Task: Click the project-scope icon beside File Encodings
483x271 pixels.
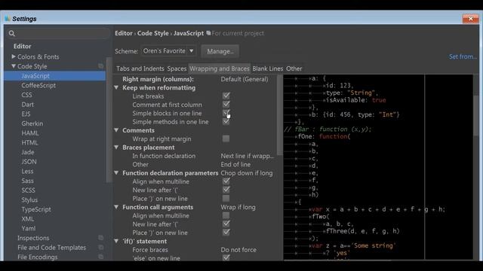Action: (100, 257)
